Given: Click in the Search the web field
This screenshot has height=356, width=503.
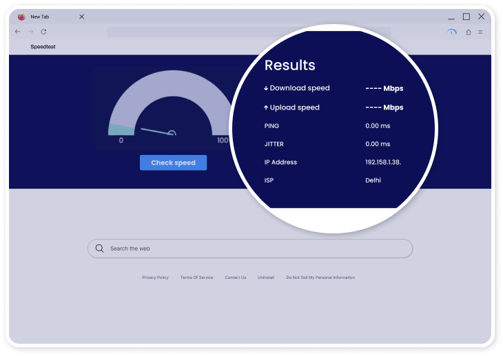Looking at the screenshot, I should (250, 249).
